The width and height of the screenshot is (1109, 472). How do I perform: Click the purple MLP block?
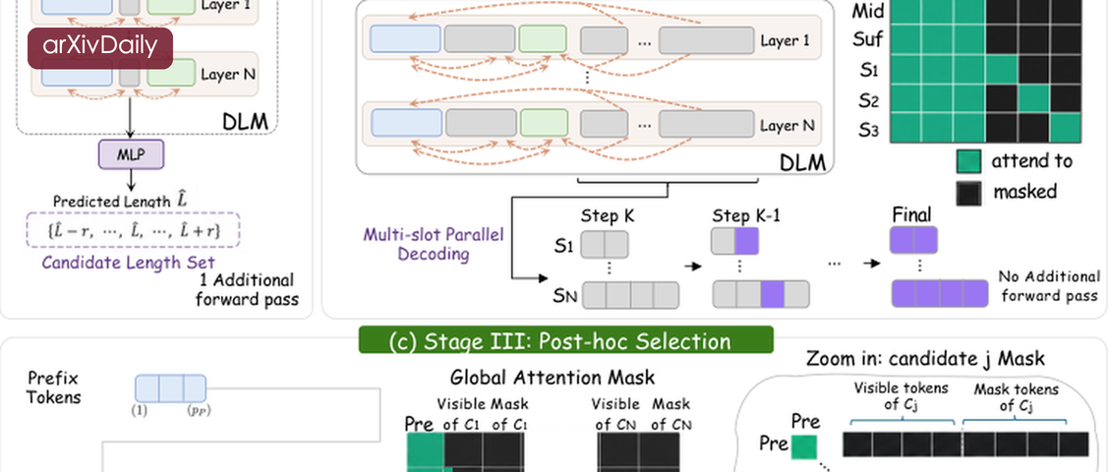[x=131, y=154]
